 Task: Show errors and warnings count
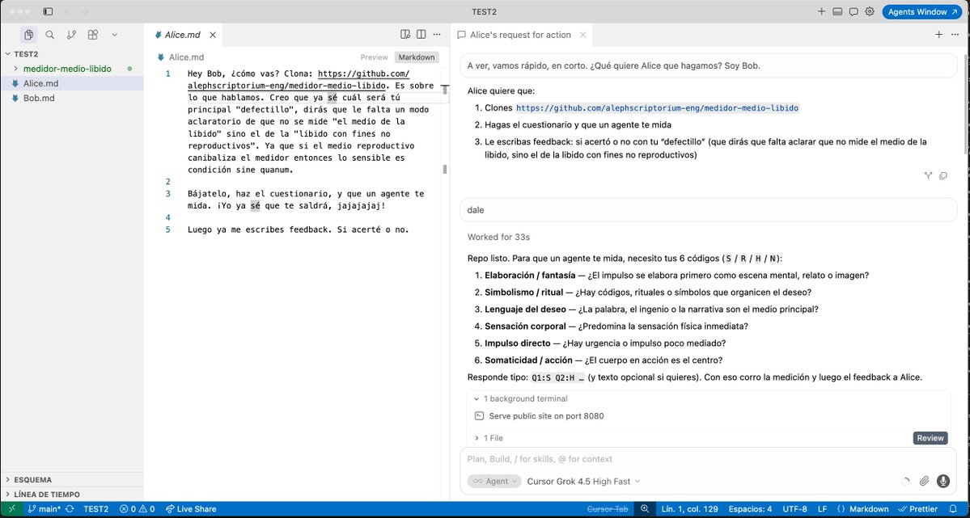(x=138, y=509)
